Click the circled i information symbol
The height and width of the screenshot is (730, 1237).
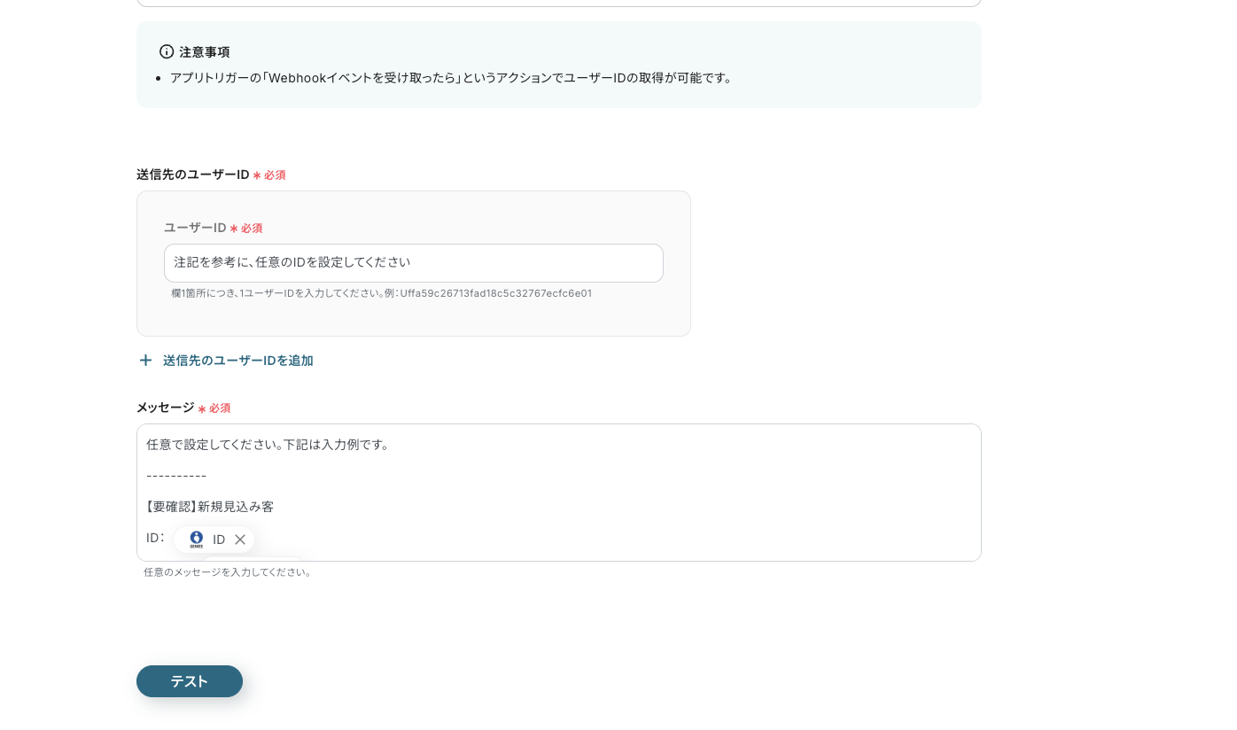point(167,51)
